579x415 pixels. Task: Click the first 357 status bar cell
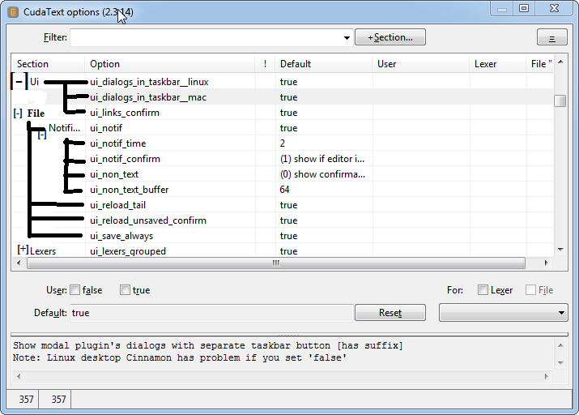coord(23,400)
